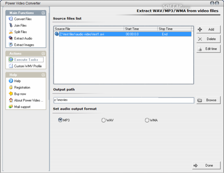
Task: Click the About Power Video house icon
Action: [x=11, y=100]
